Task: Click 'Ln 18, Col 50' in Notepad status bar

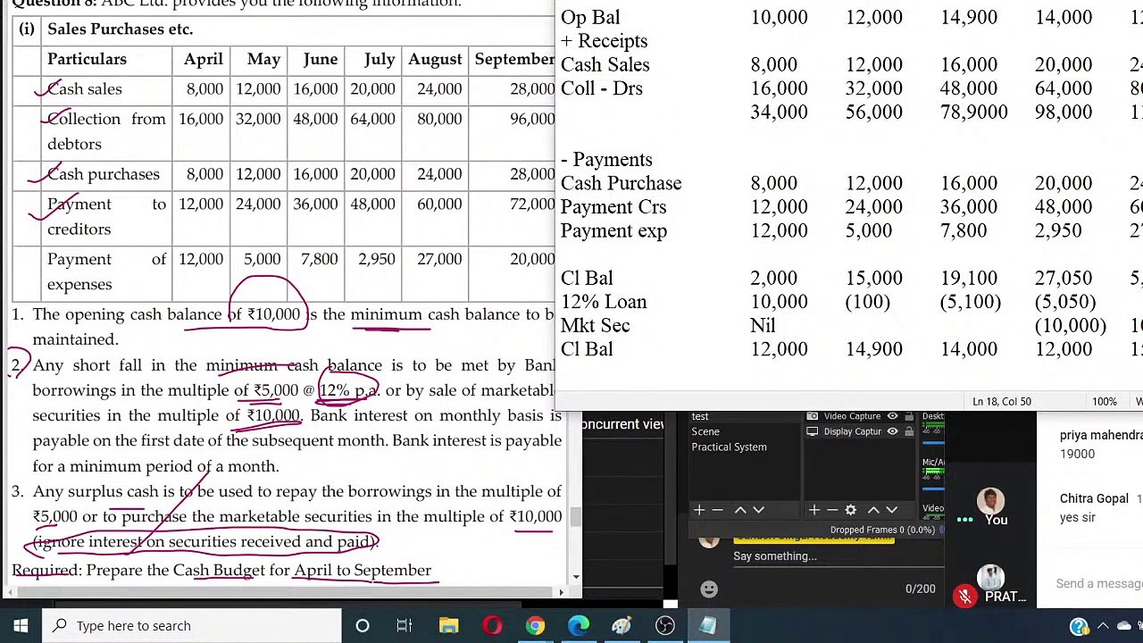Action: tap(1002, 402)
